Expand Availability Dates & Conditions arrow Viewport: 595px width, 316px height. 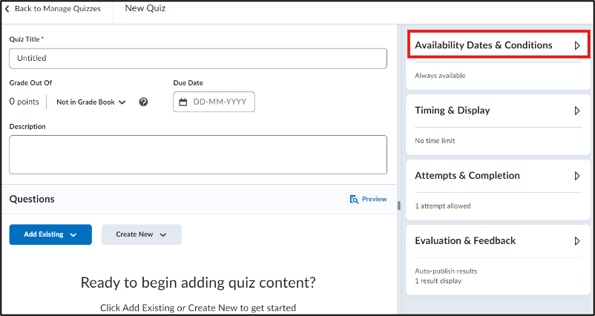pos(577,45)
